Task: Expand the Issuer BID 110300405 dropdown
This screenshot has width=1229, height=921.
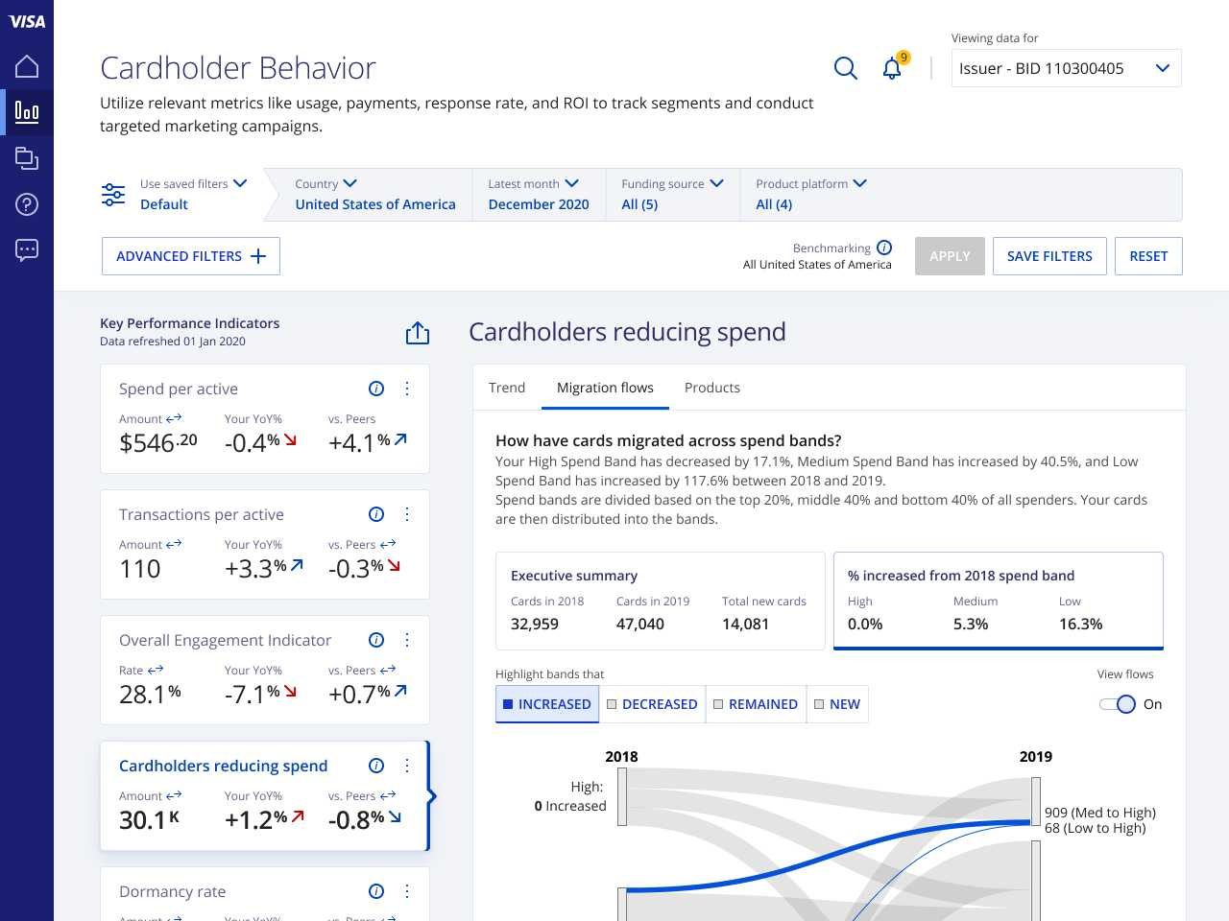Action: (1066, 68)
